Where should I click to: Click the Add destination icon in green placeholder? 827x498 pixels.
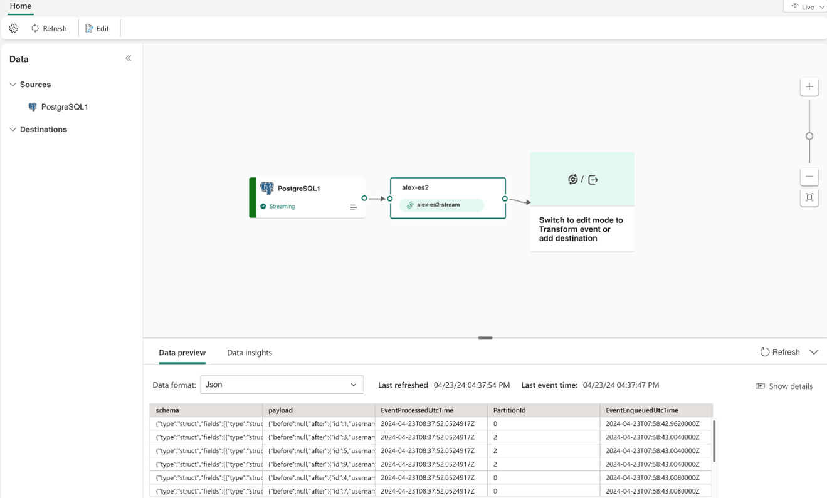593,179
